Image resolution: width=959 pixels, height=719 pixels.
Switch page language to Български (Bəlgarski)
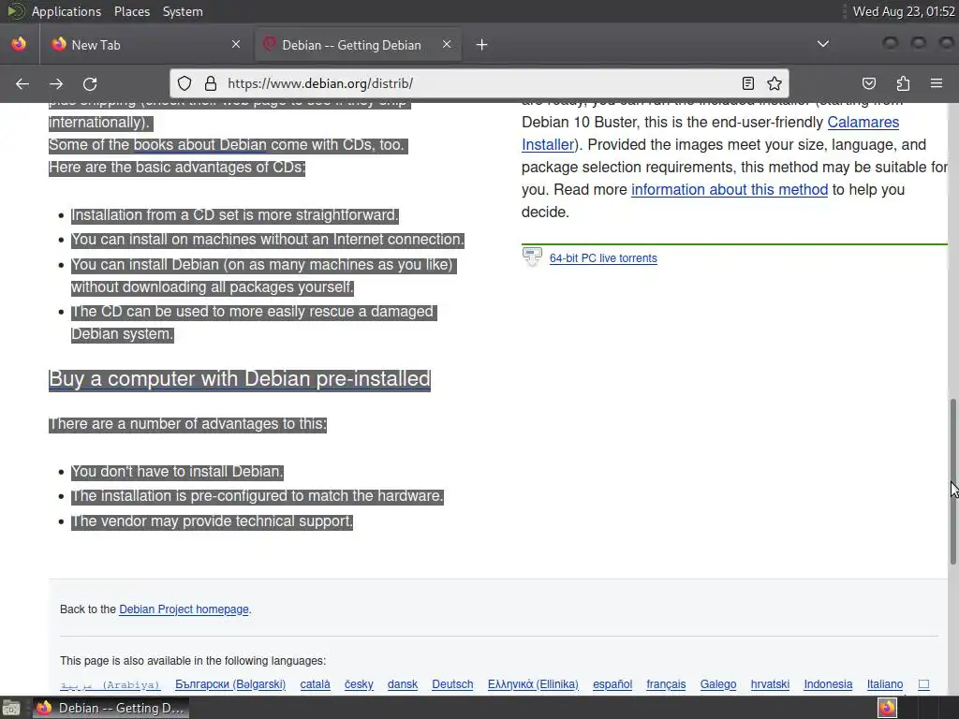(x=230, y=684)
